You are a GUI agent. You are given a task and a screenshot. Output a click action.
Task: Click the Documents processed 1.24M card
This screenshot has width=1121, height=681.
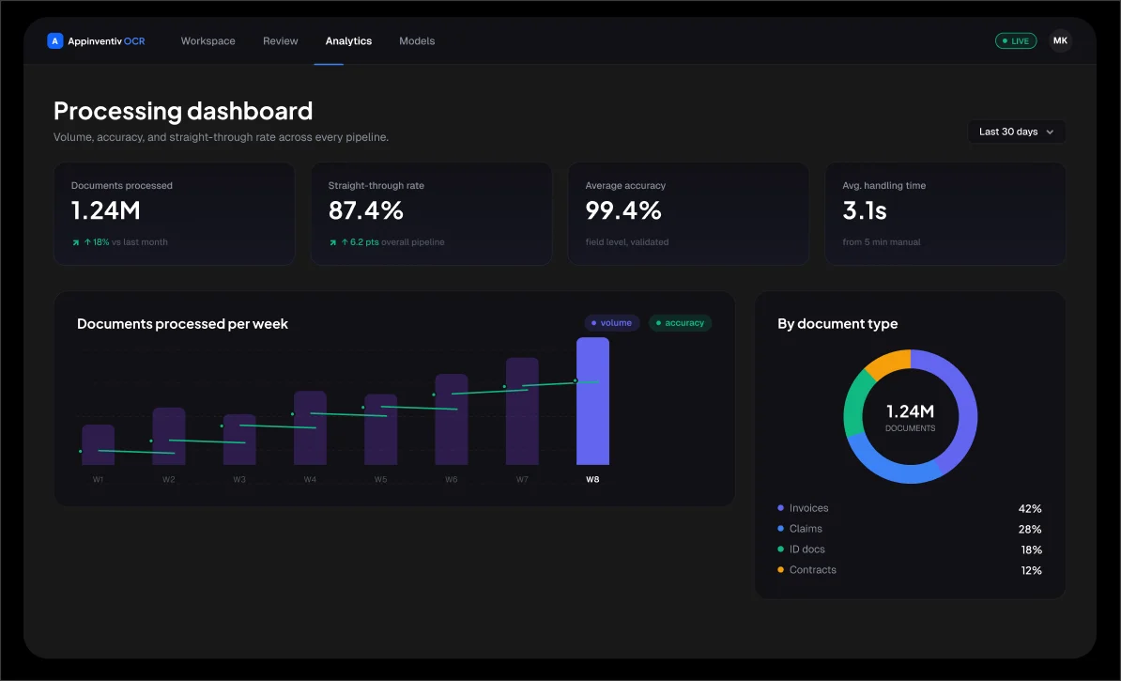(x=175, y=214)
